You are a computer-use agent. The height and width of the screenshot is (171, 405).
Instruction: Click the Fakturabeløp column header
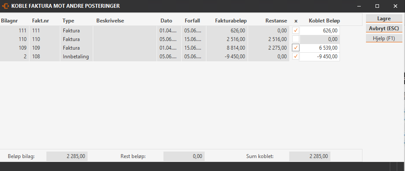tap(231, 21)
